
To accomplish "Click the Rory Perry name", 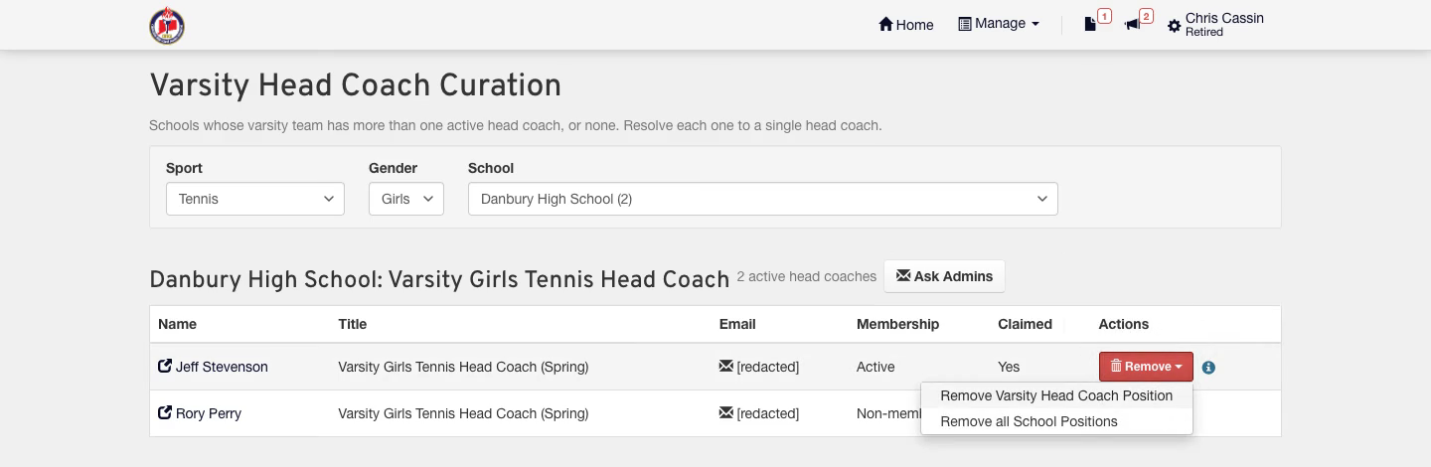I will [x=209, y=413].
